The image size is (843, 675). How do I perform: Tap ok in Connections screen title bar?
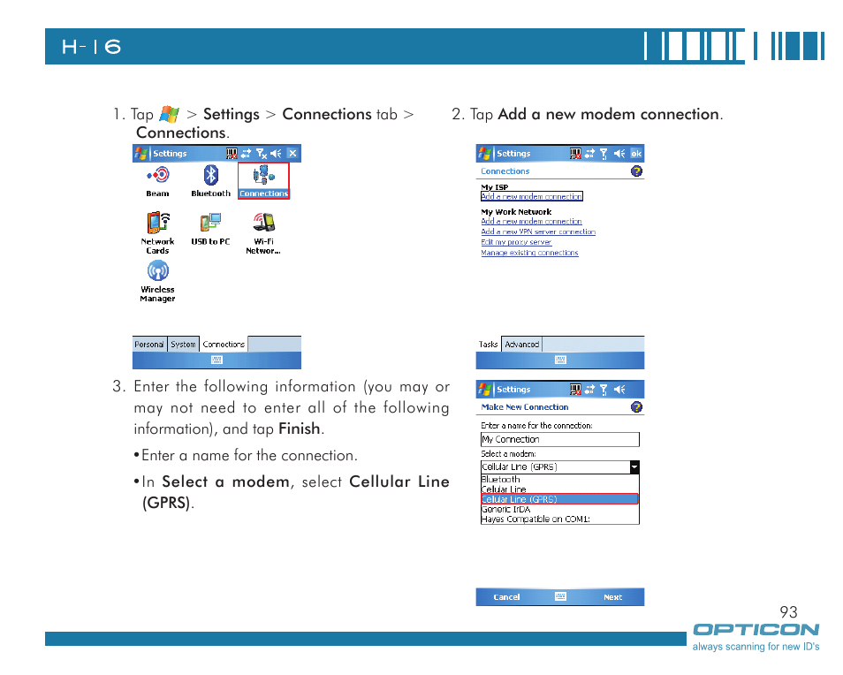(x=636, y=154)
